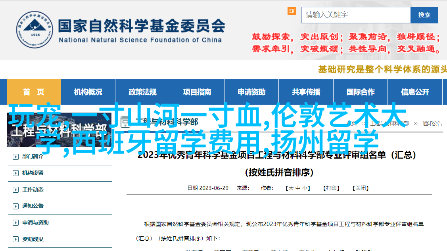447x251 pixels.
Task: Set font size to 中
Action: pyautogui.click(x=298, y=188)
